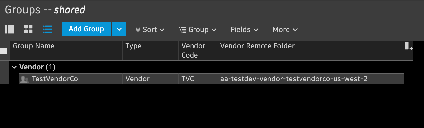Switch to thumbnail grid view
Viewport: 424px width, 128px height.
coord(28,29)
